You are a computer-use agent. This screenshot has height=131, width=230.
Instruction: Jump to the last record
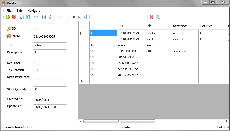click(85, 17)
